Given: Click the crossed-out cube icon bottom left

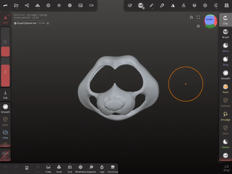Looking at the screenshot, I should (x=5, y=155).
